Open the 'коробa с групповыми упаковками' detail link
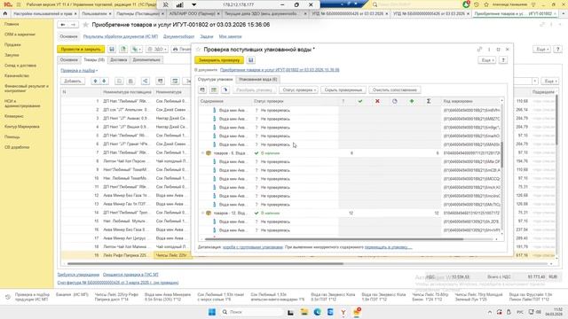This screenshot has width=568, height=319. pos(252,247)
